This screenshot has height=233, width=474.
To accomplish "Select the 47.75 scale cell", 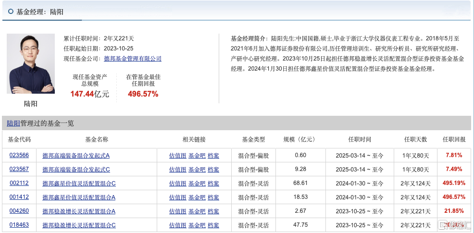I will pos(300,225).
